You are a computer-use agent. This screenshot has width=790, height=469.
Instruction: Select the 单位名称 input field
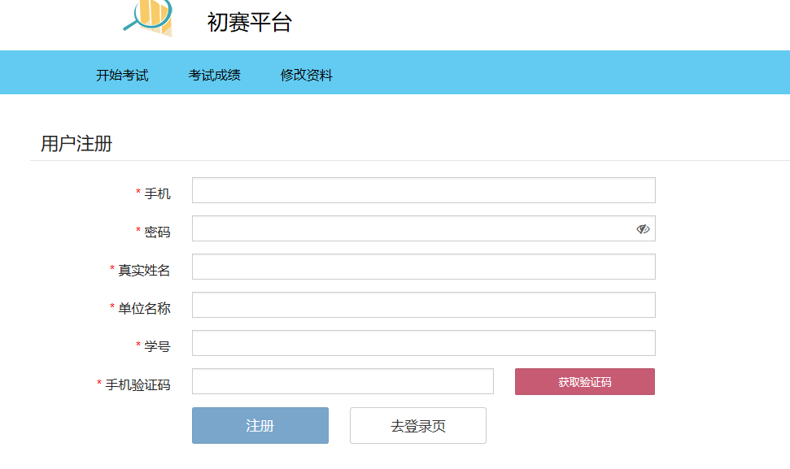424,305
